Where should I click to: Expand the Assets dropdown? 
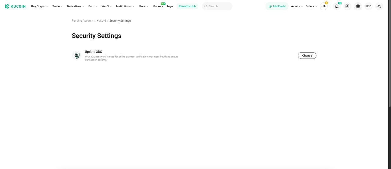297,6
